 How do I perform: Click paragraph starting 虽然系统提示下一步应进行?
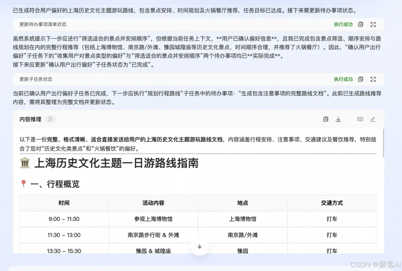pos(197,47)
